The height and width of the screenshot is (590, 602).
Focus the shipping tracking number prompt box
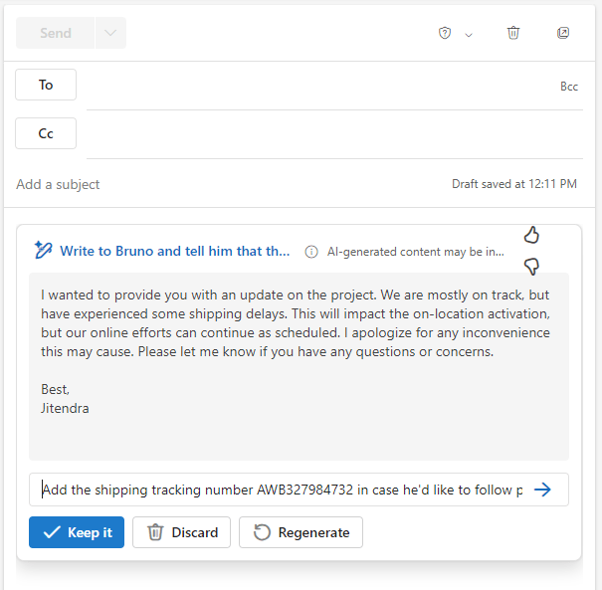pos(283,490)
